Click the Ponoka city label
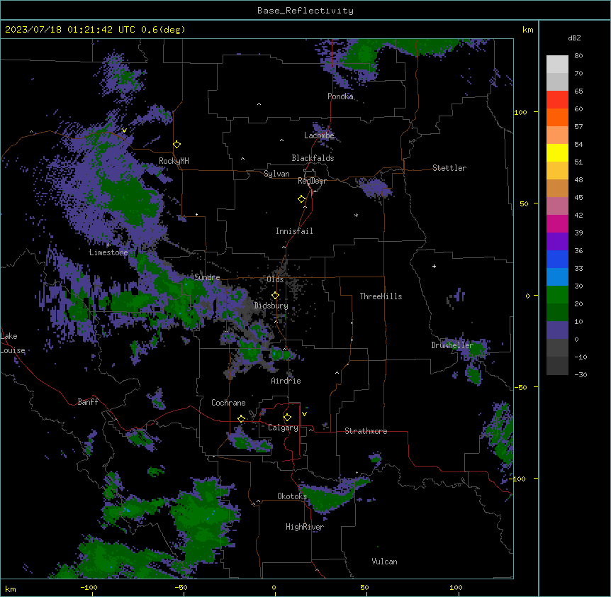This screenshot has height=597, width=611. [340, 96]
